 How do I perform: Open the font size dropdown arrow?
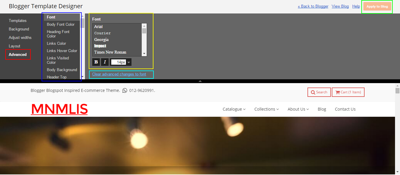[129, 62]
